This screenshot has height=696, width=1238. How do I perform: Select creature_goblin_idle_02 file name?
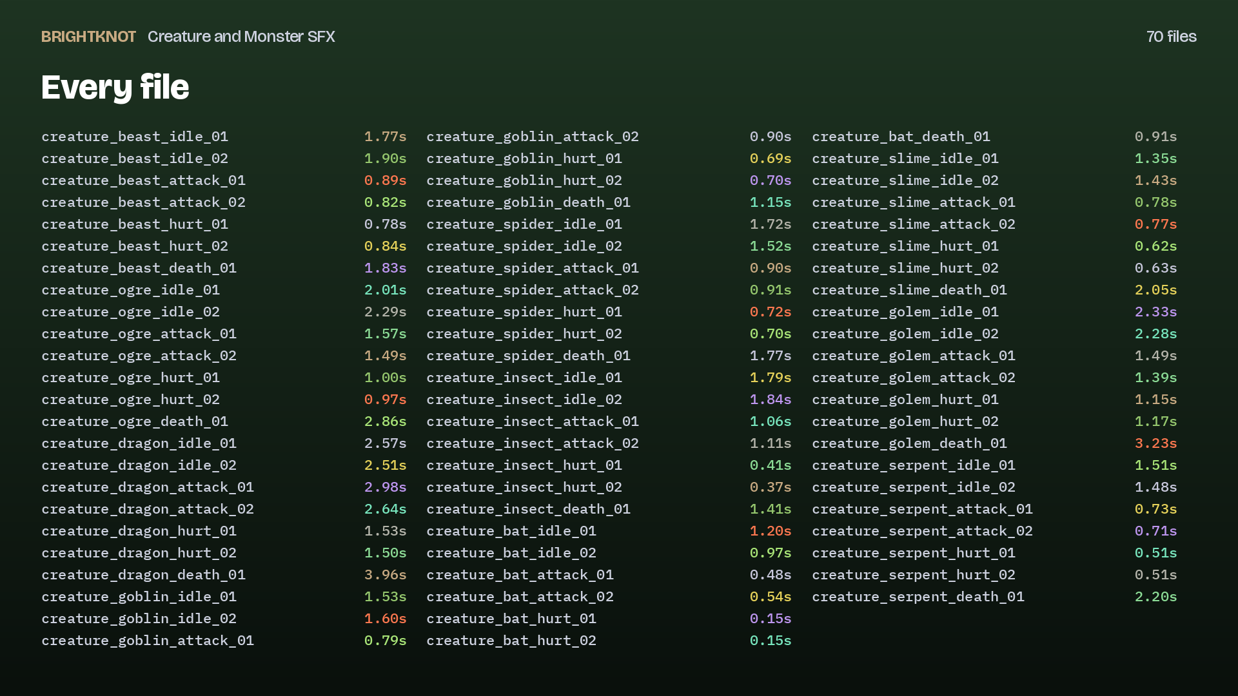139,619
